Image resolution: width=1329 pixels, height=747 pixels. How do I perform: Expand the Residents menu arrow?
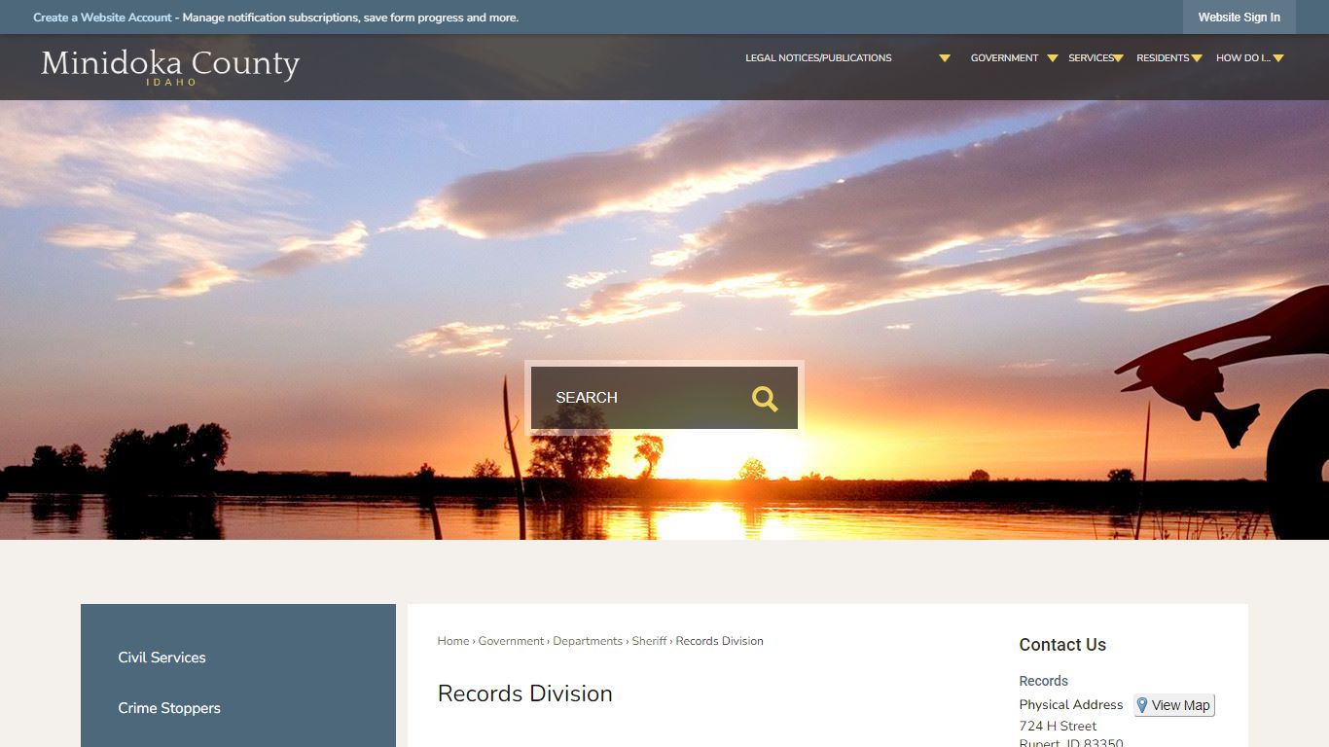click(1196, 58)
